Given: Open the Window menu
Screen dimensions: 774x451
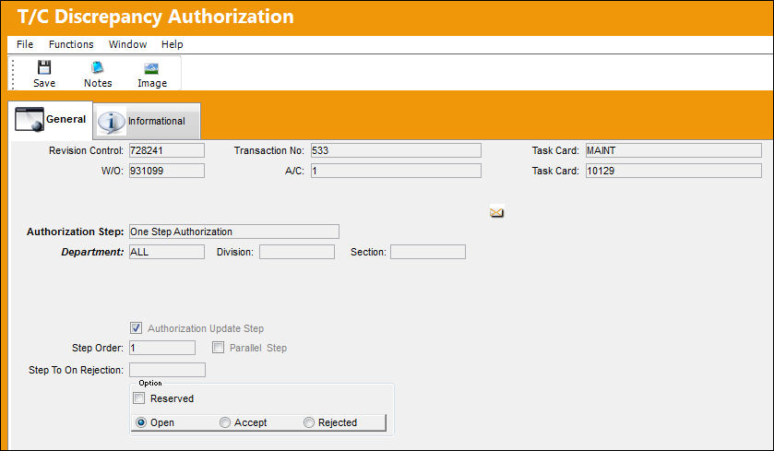Looking at the screenshot, I should pyautogui.click(x=128, y=44).
